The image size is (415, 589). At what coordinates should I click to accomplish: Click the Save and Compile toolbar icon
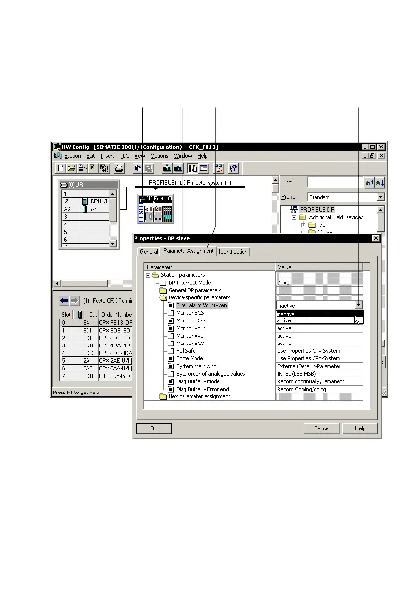104,168
